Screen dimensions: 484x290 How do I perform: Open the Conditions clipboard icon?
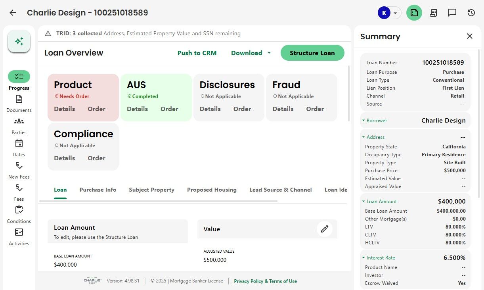pos(19,210)
